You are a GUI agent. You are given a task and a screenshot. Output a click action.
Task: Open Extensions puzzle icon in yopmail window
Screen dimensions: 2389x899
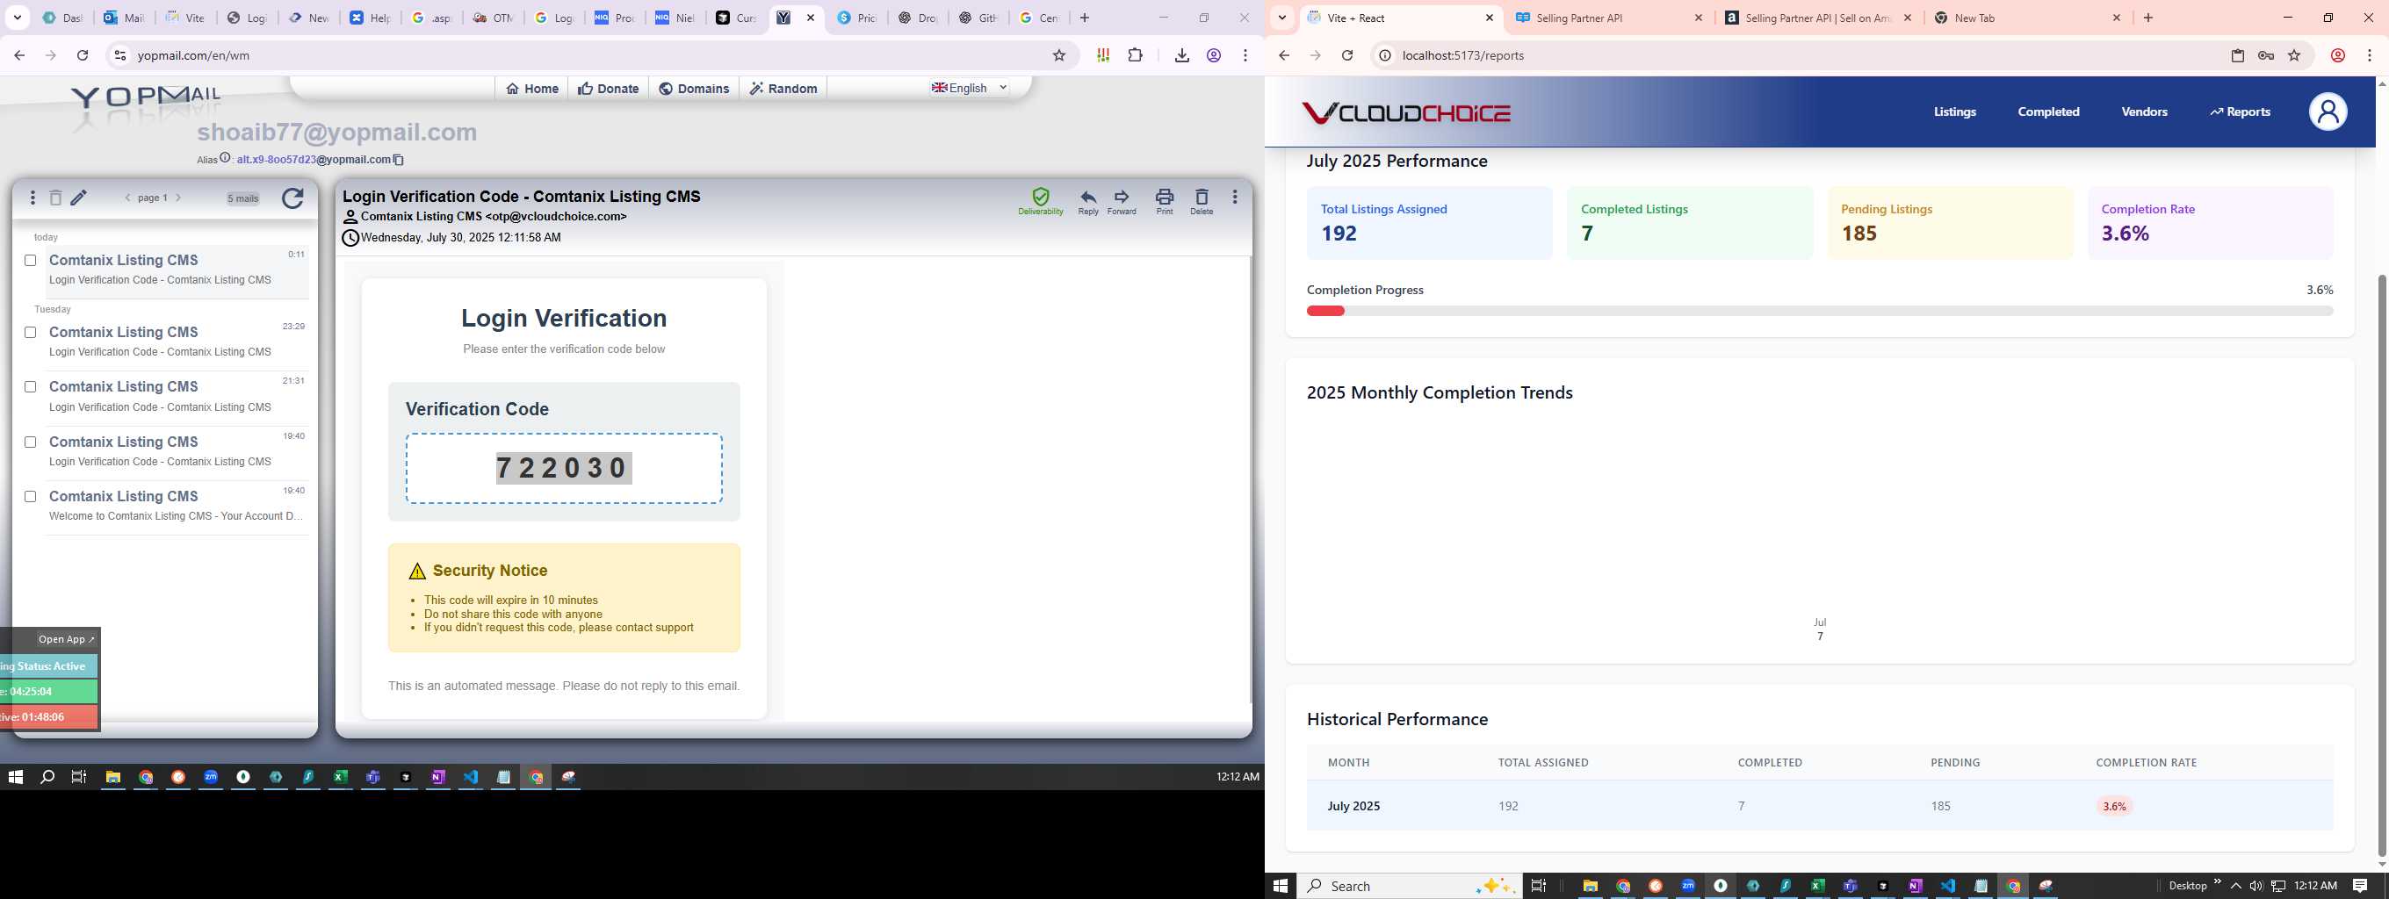1135,55
